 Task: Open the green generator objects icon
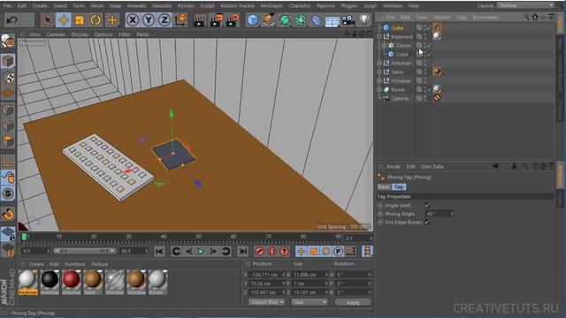coord(285,20)
